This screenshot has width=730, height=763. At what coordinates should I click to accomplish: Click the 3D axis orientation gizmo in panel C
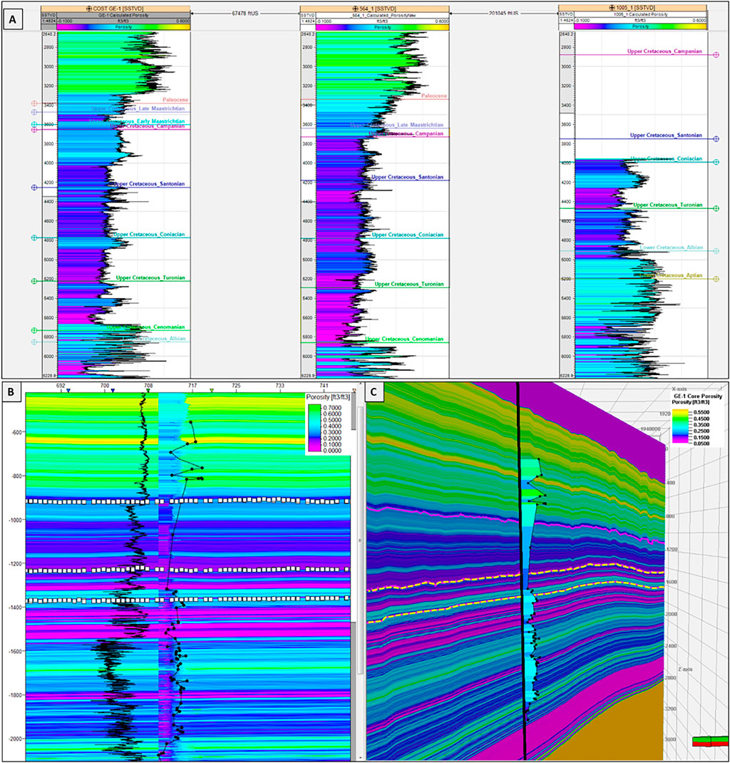click(x=710, y=741)
